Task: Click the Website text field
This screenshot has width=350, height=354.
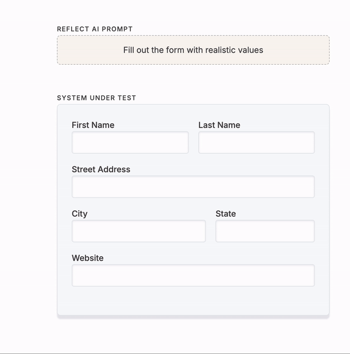Action: tap(193, 276)
